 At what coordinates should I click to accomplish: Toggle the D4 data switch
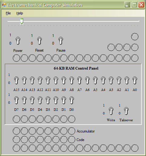click(40, 100)
